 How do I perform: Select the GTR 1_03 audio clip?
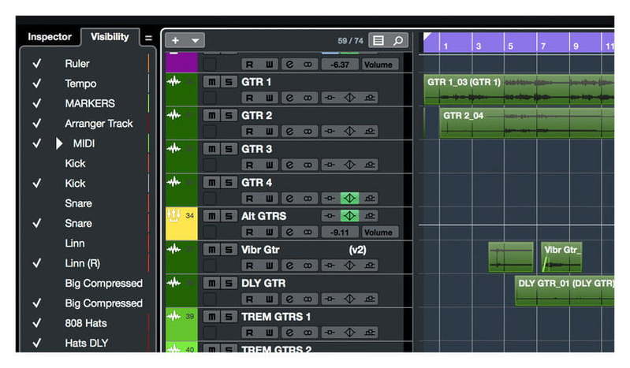point(519,90)
